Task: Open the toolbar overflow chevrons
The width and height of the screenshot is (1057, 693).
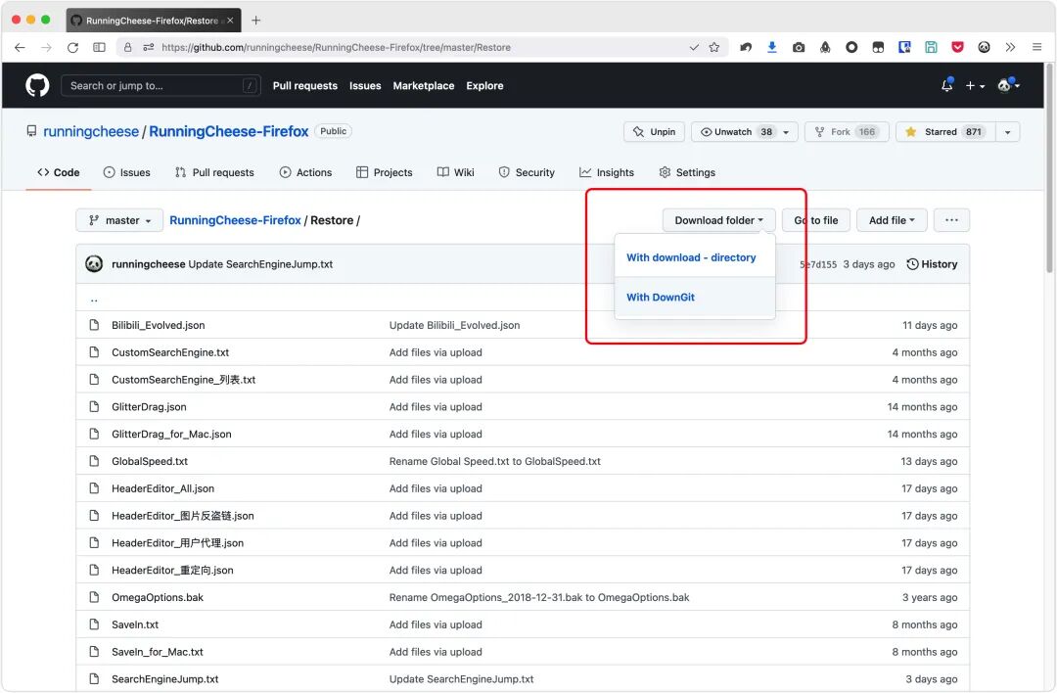Action: coord(1010,47)
